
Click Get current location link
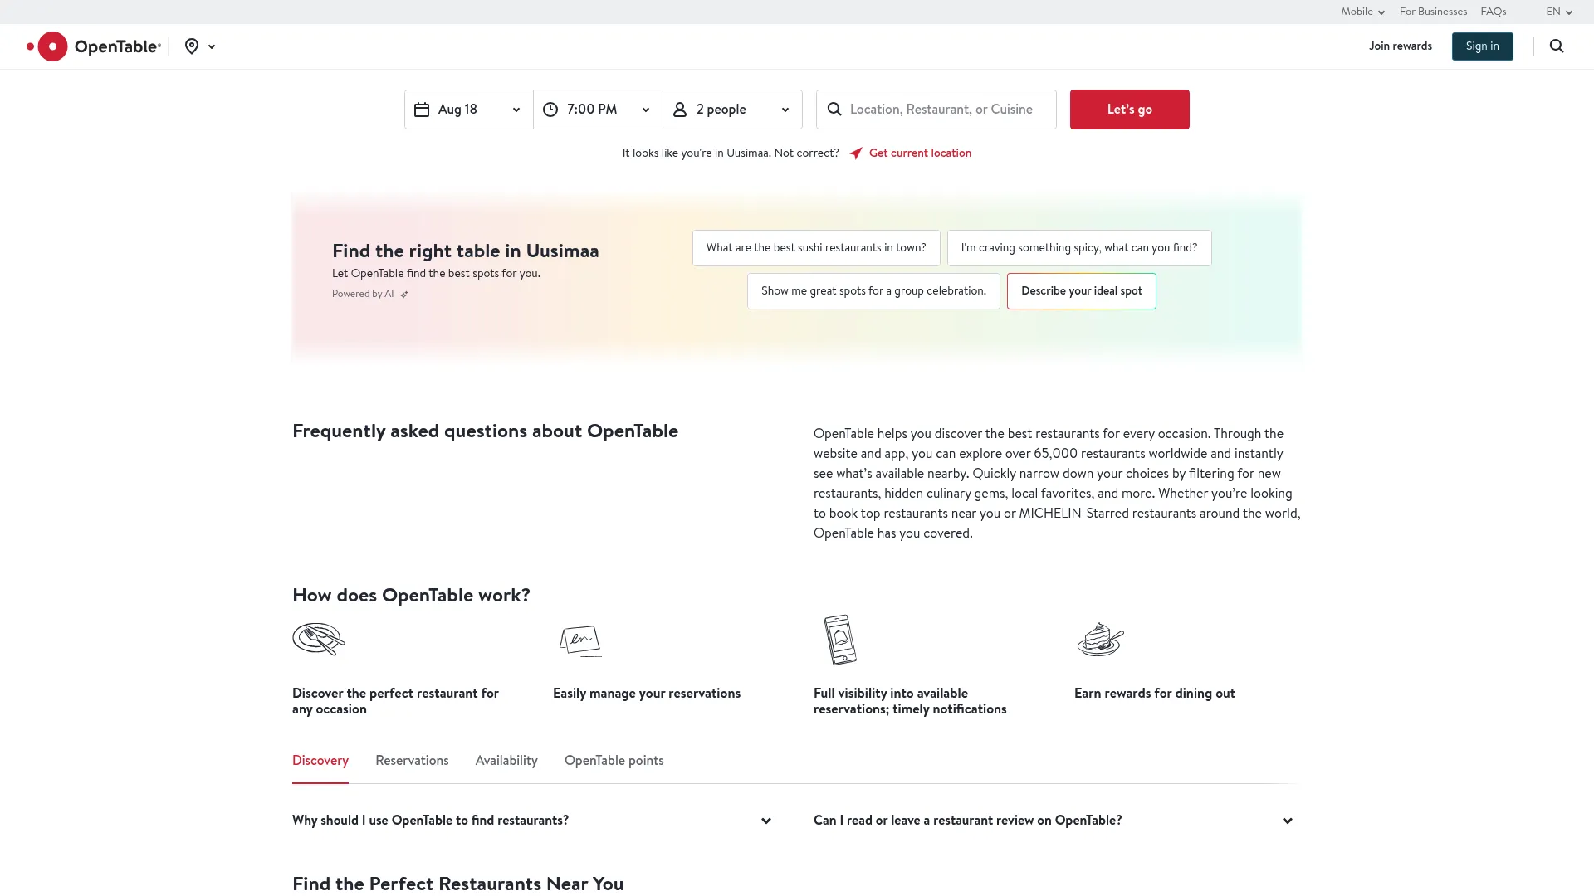tap(920, 153)
